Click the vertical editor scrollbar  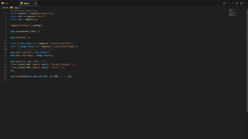coord(247,61)
